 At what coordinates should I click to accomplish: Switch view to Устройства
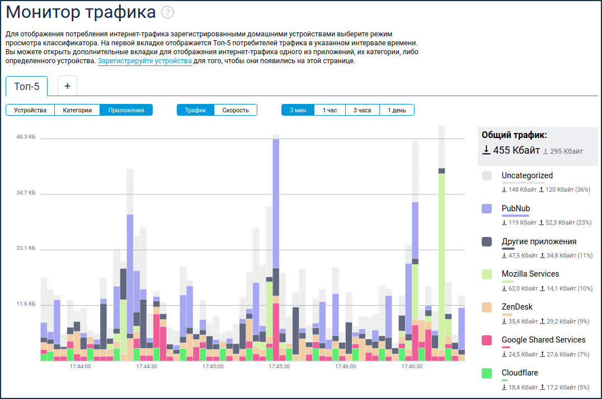coord(30,110)
